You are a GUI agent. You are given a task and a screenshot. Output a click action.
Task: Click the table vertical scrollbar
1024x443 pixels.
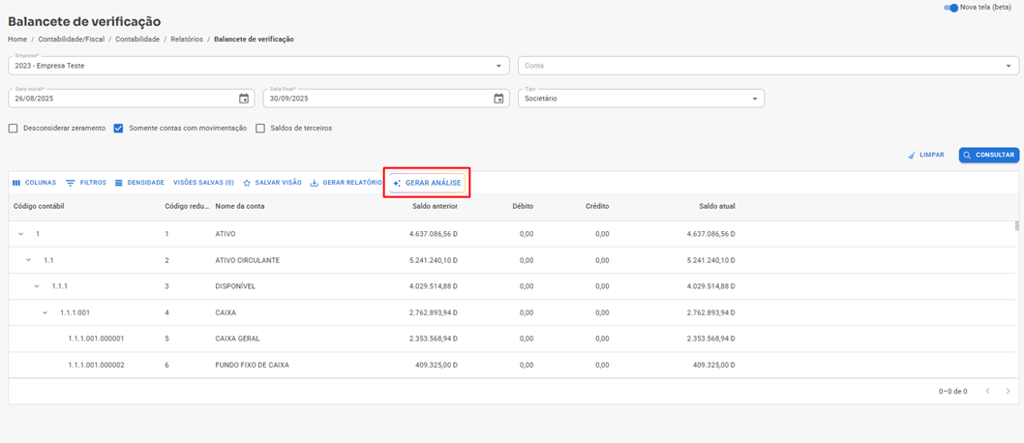(1016, 225)
